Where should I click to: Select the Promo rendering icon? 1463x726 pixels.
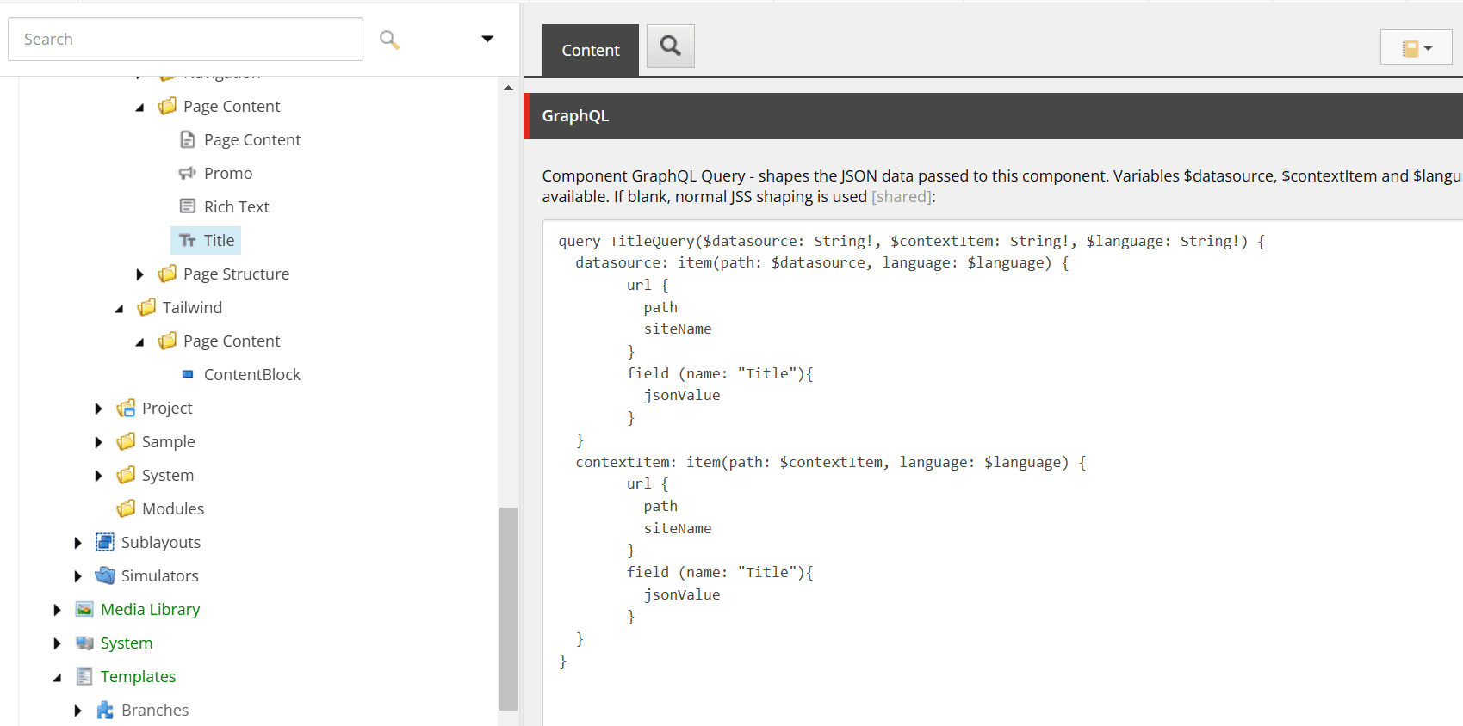187,174
